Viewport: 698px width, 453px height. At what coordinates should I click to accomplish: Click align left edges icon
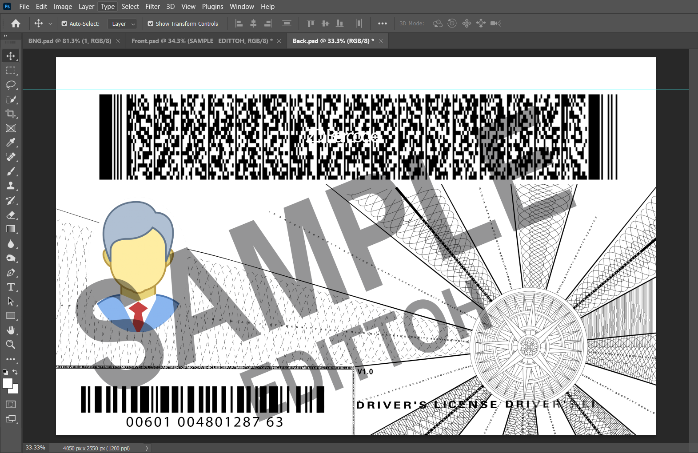[239, 24]
